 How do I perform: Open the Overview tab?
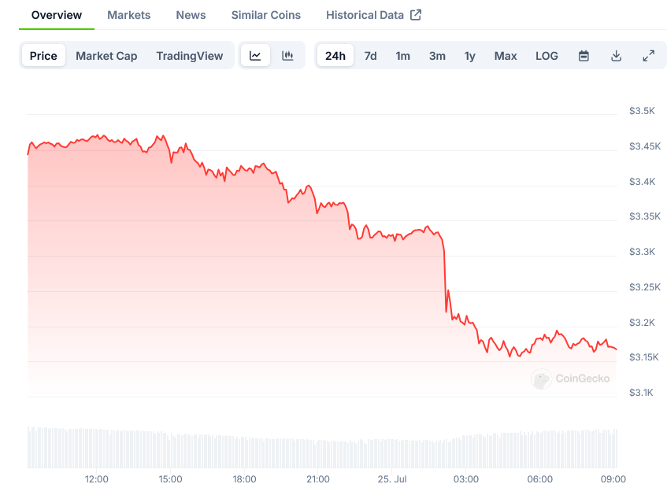pyautogui.click(x=57, y=15)
